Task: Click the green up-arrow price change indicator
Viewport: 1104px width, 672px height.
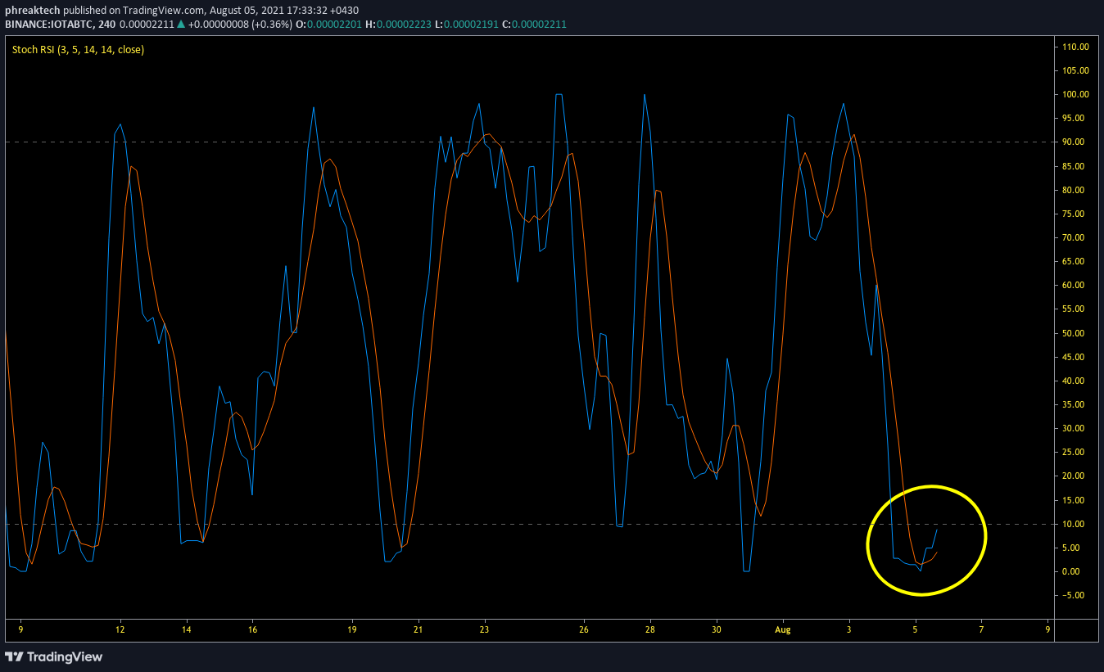Action: (181, 25)
